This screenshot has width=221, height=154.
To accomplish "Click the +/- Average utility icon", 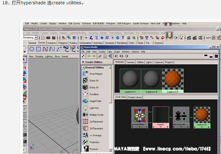I will (x=85, y=135).
